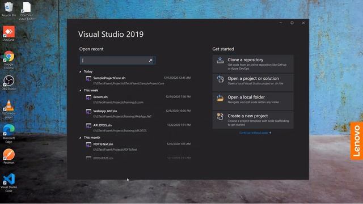Open the AnyDesk desktop shortcut

9,33
